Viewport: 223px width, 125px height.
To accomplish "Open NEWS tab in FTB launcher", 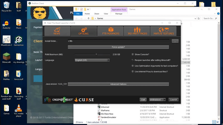I will [x=57, y=31].
